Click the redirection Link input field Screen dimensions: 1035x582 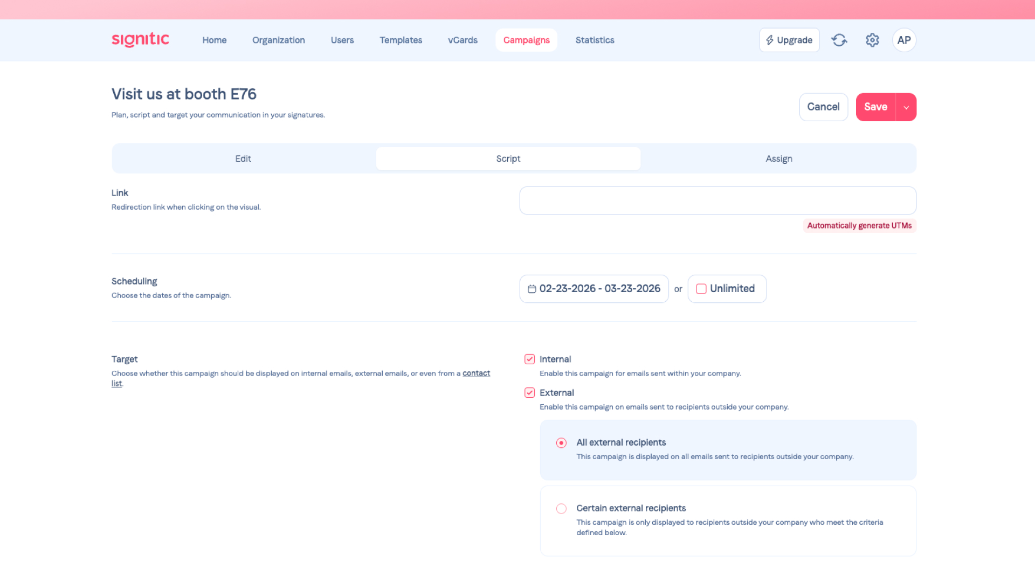coord(717,200)
